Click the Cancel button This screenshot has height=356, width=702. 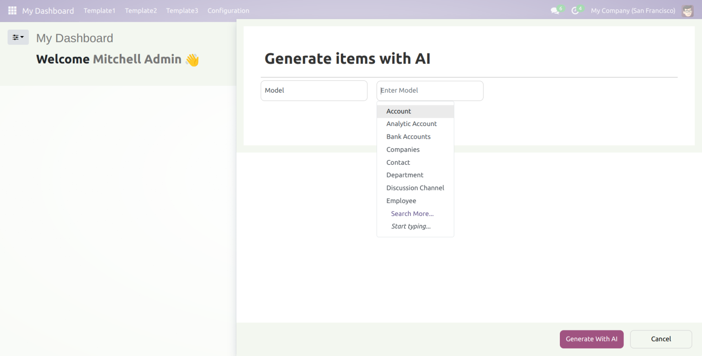660,339
